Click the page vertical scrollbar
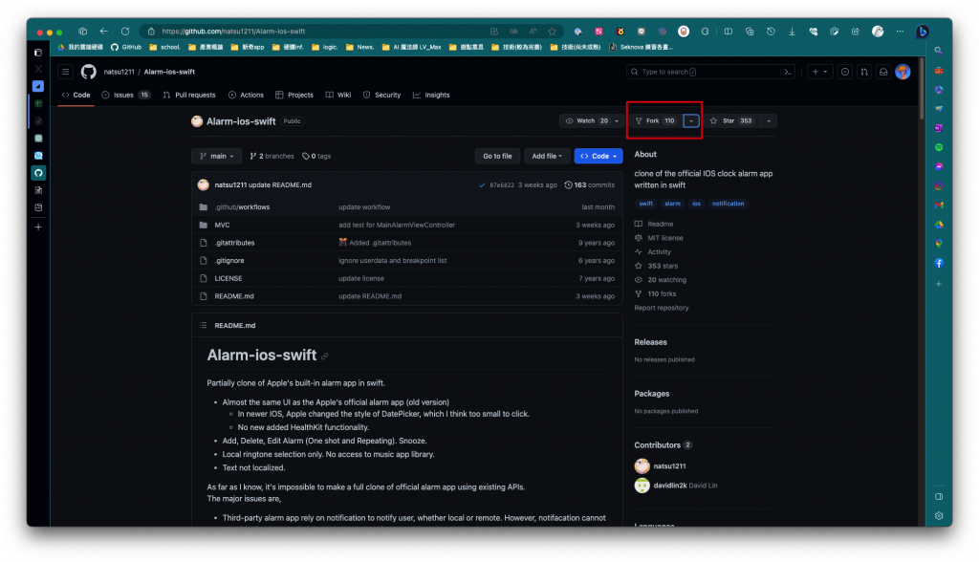The image size is (979, 562). click(x=921, y=87)
